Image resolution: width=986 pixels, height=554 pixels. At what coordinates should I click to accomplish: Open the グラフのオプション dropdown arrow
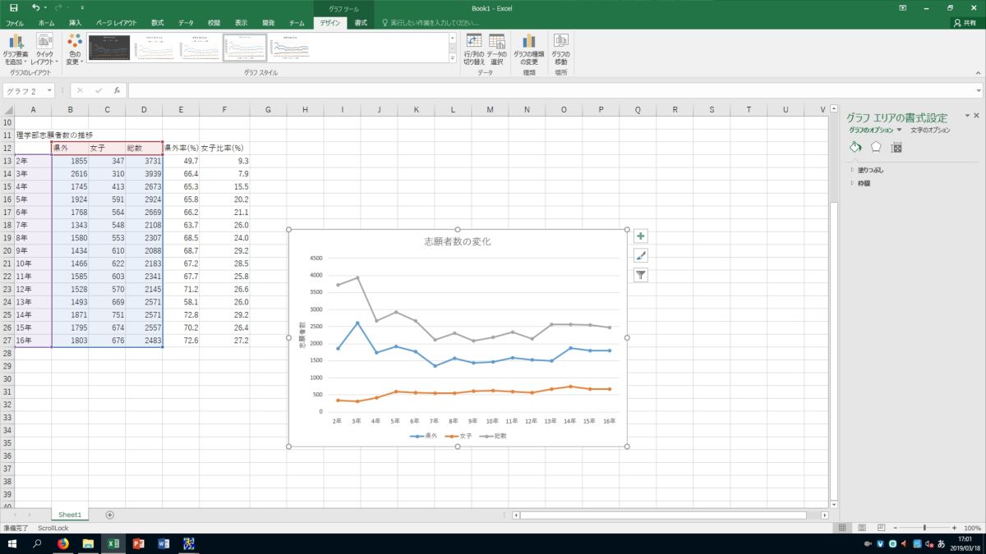pyautogui.click(x=899, y=130)
